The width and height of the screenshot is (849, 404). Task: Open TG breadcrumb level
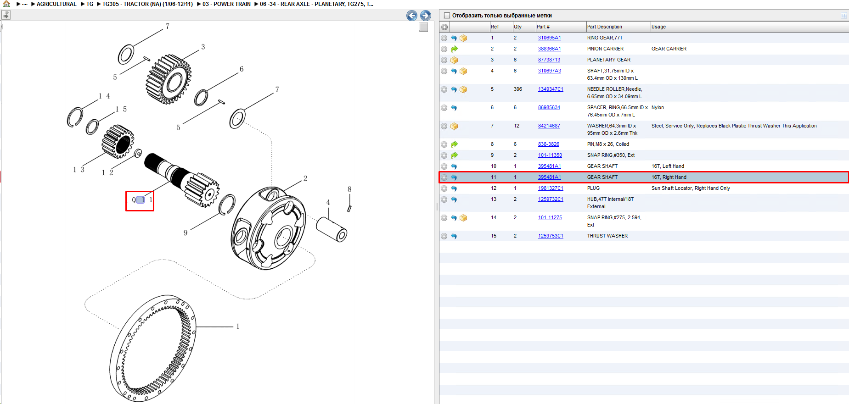[x=90, y=4]
